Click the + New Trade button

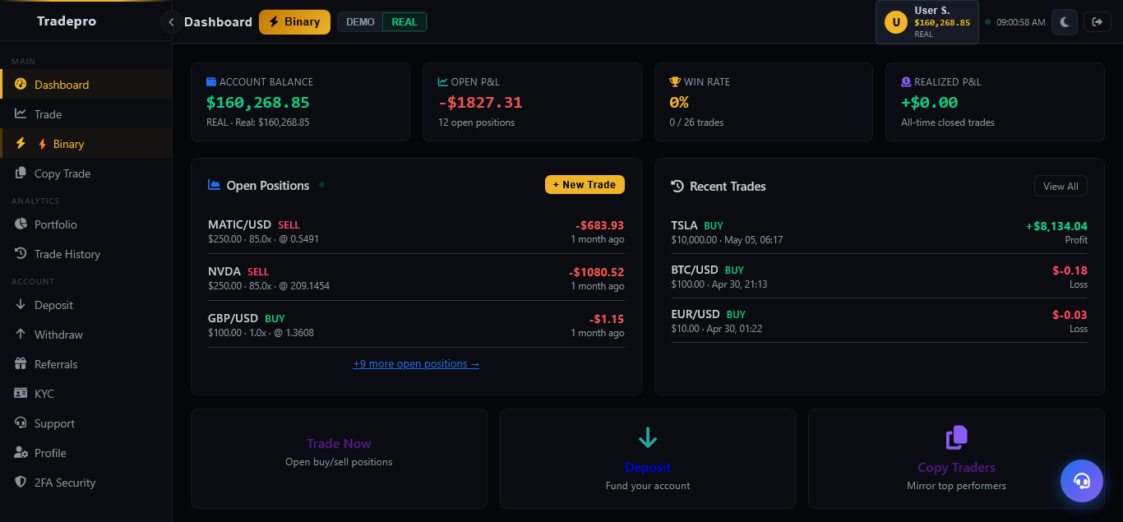(585, 185)
